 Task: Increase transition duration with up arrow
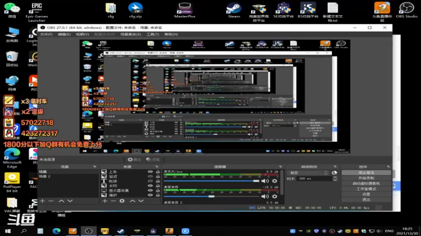(x=335, y=177)
